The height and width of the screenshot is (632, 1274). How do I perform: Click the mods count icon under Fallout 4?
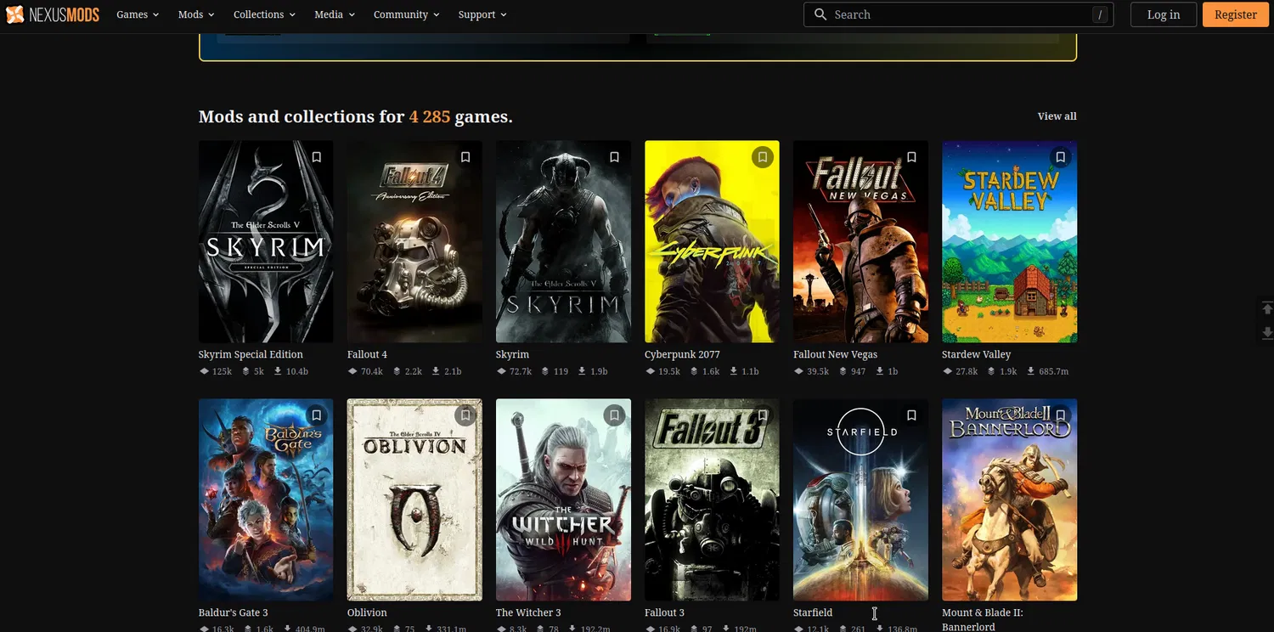(x=352, y=371)
